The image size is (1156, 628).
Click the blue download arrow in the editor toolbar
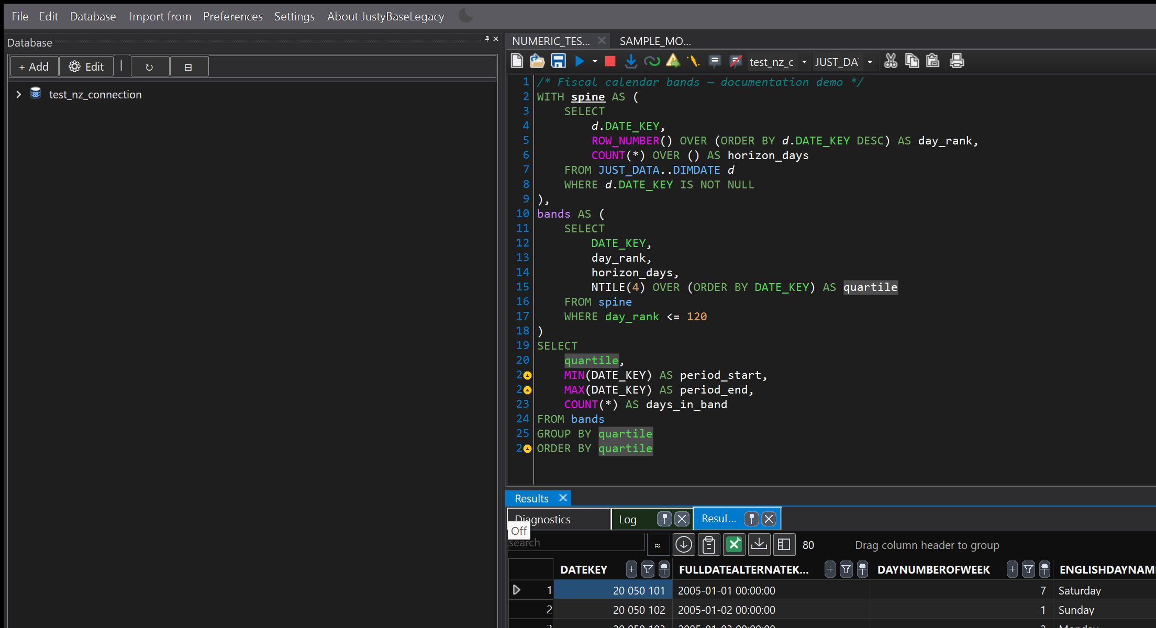click(x=631, y=61)
